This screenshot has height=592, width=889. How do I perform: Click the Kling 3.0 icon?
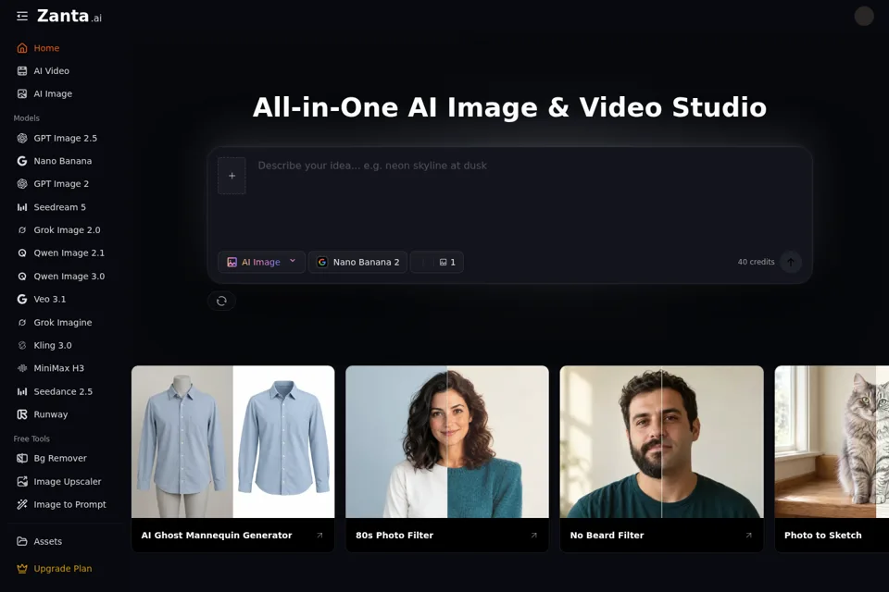click(22, 346)
